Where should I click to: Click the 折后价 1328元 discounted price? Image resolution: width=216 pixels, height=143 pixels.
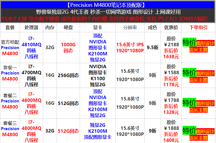point(171,109)
